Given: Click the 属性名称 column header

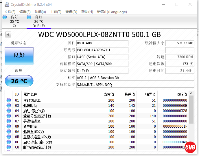Looking at the screenshot, I should pos(58,94).
